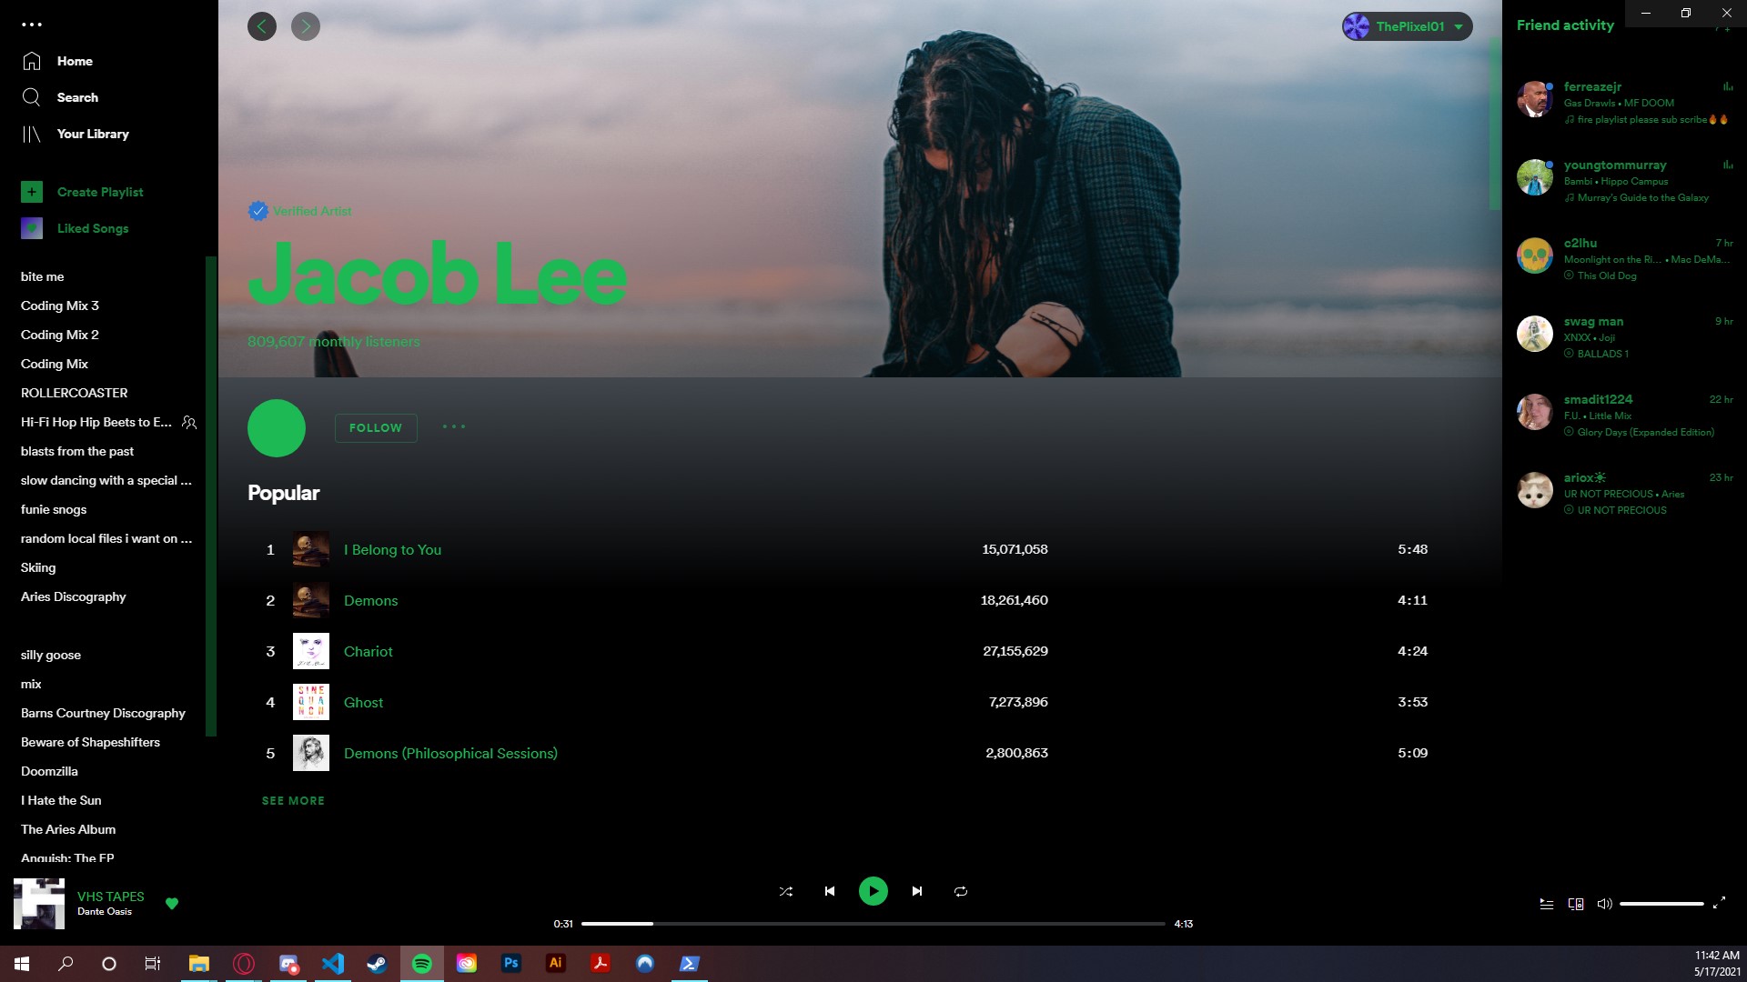Open the Aries Discography playlist
This screenshot has height=982, width=1747.
tap(74, 596)
